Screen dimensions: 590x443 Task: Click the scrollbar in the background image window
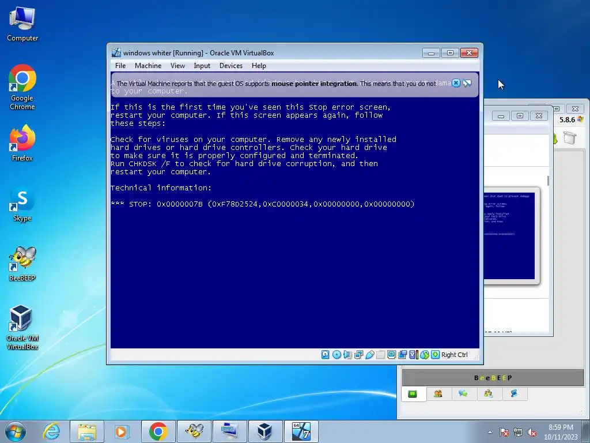[549, 181]
